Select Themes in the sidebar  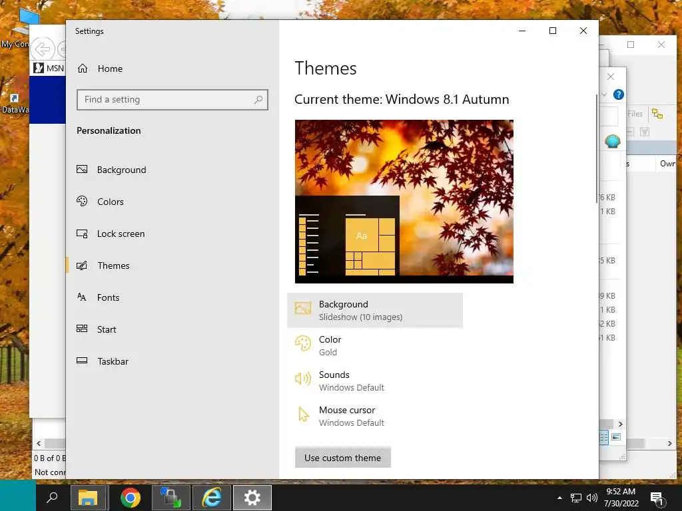pyautogui.click(x=103, y=265)
